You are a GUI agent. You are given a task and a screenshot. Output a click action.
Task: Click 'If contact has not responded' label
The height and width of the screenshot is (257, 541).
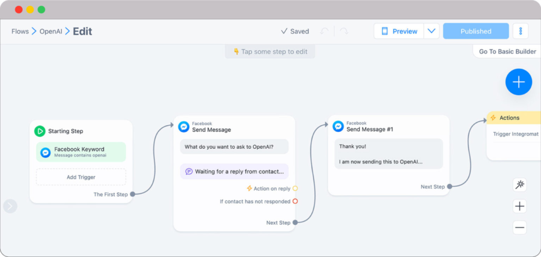click(255, 202)
